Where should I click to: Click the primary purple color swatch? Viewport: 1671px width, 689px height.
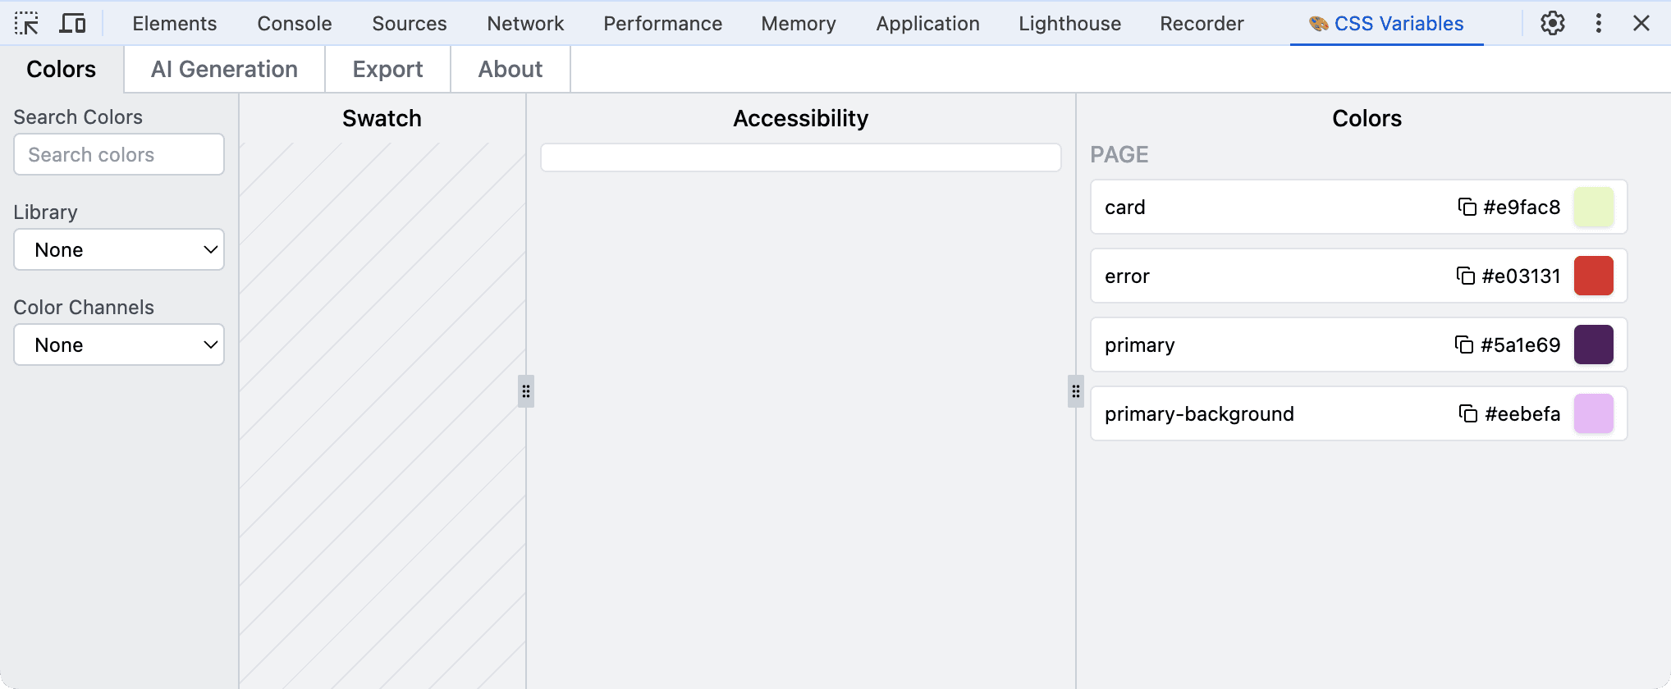(1593, 344)
